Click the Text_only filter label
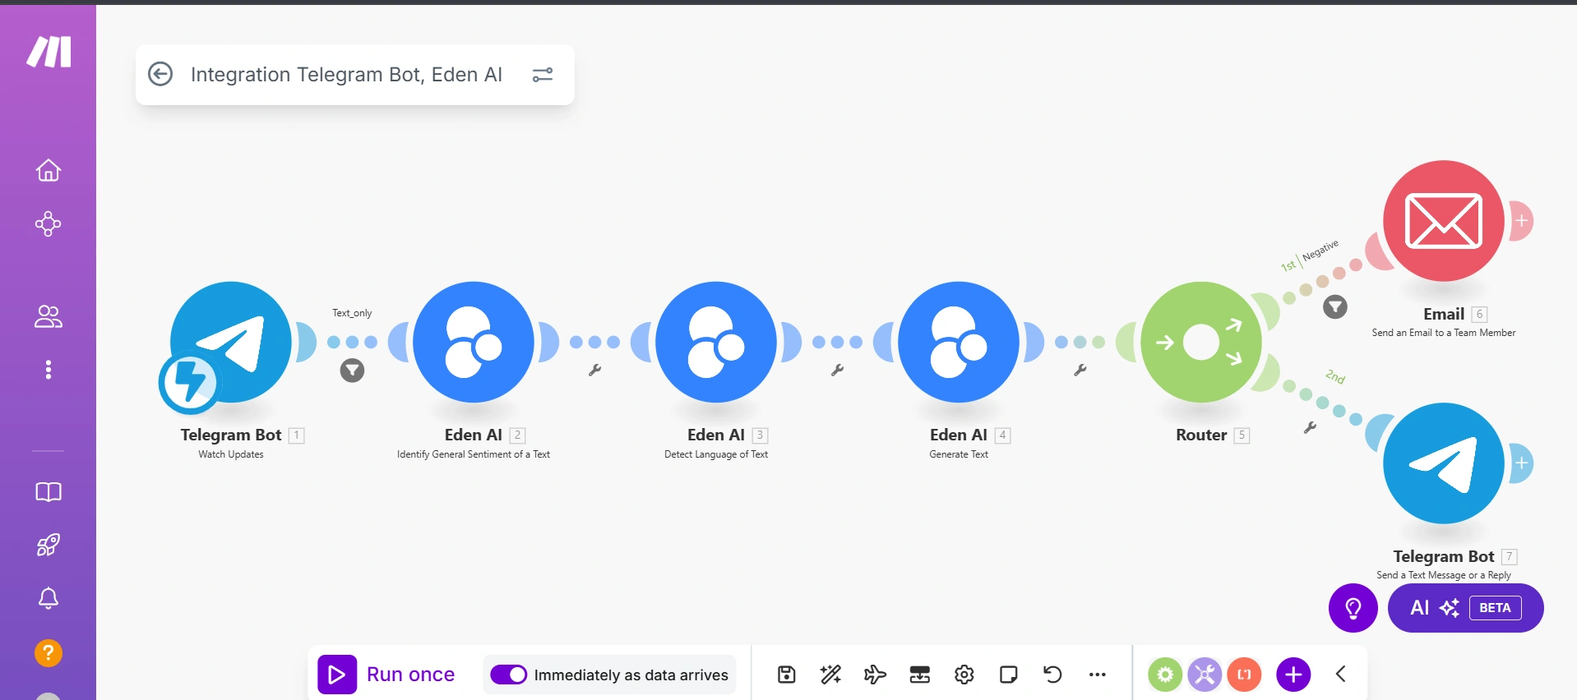The height and width of the screenshot is (700, 1577). [352, 313]
